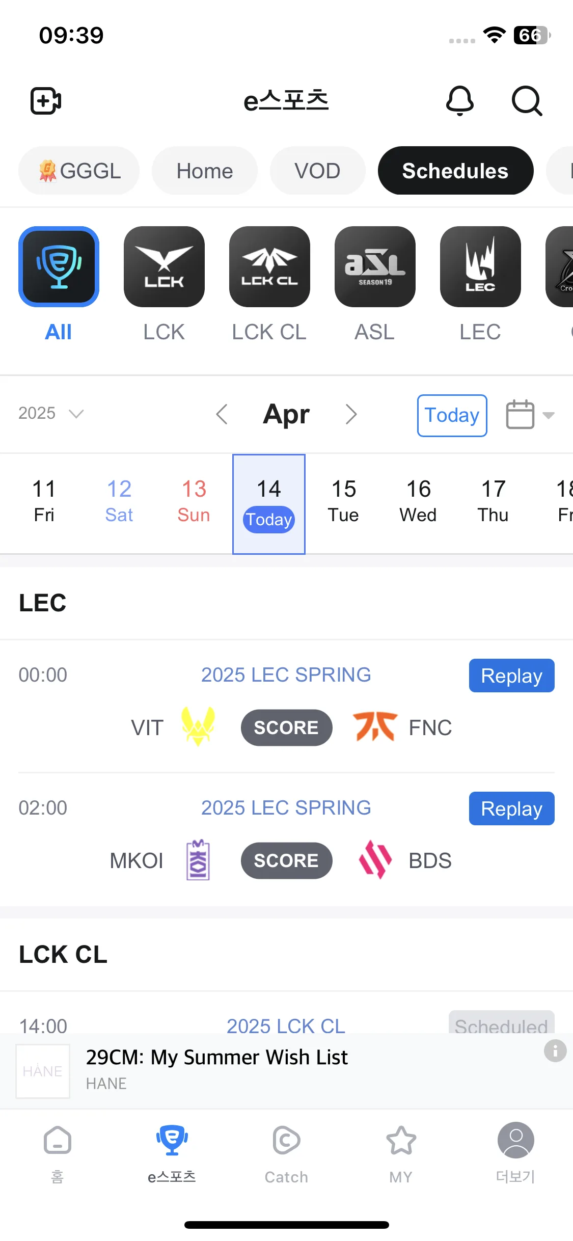This screenshot has height=1241, width=573.
Task: Select the LCK CL league icon
Action: (269, 266)
